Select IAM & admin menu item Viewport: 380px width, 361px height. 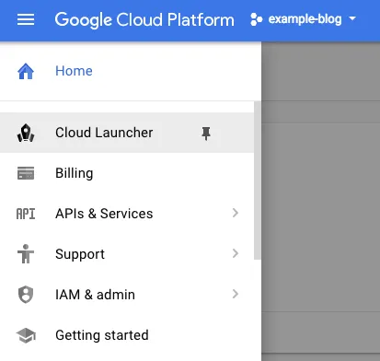127,295
